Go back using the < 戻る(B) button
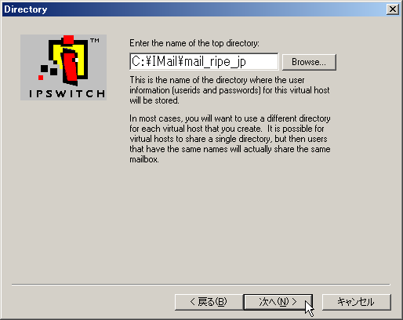 [x=209, y=302]
